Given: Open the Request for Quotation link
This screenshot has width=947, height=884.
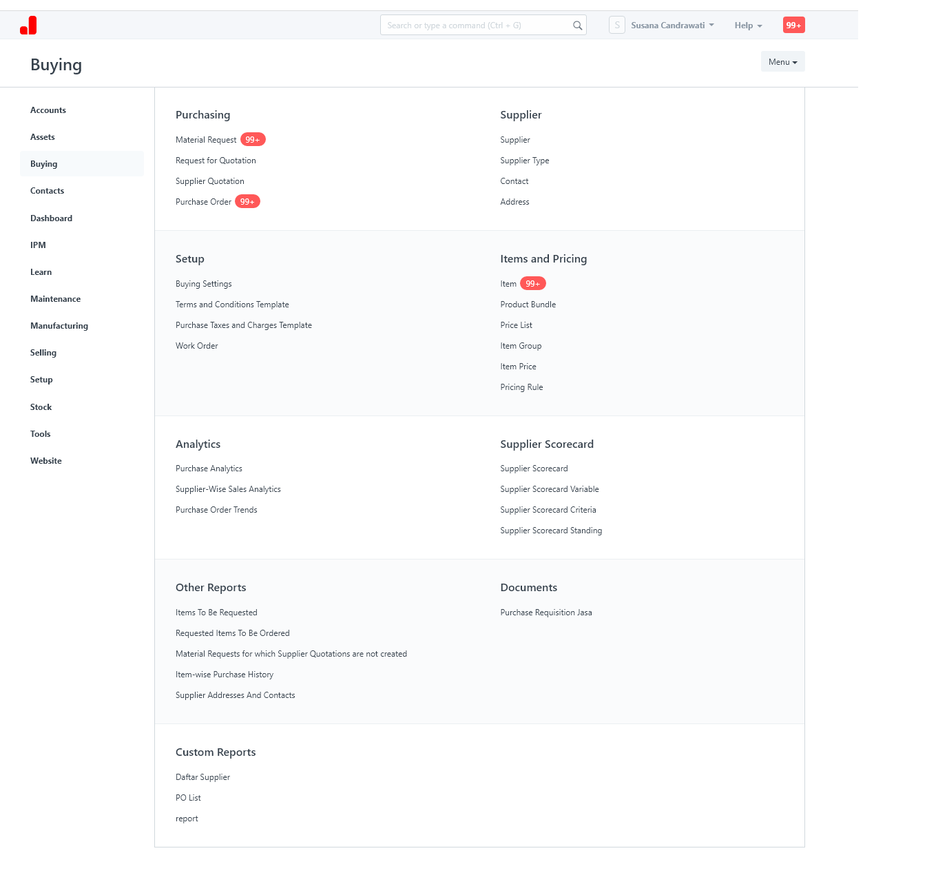Looking at the screenshot, I should click(x=216, y=161).
